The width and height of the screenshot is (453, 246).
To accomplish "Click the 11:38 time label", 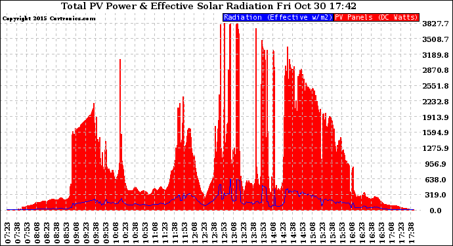I will coord(175,232).
